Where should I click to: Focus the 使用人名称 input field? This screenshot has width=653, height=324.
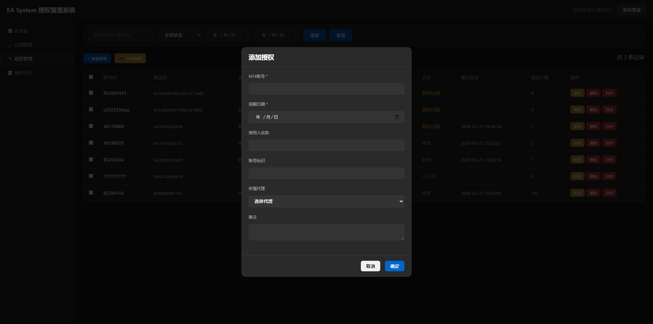click(326, 146)
